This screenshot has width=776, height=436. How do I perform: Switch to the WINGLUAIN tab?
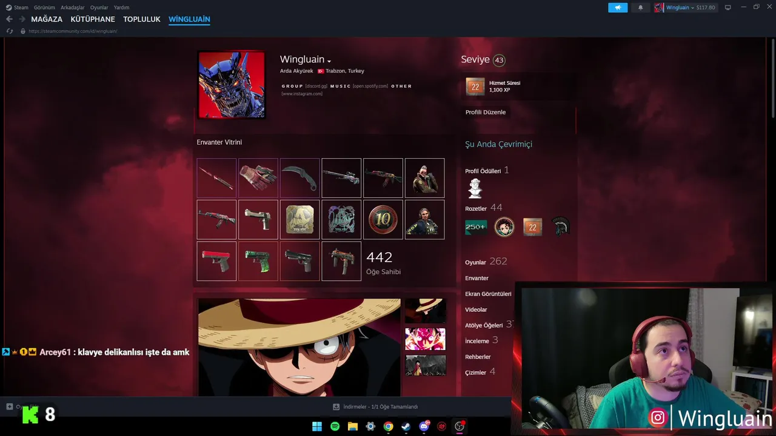(x=189, y=19)
